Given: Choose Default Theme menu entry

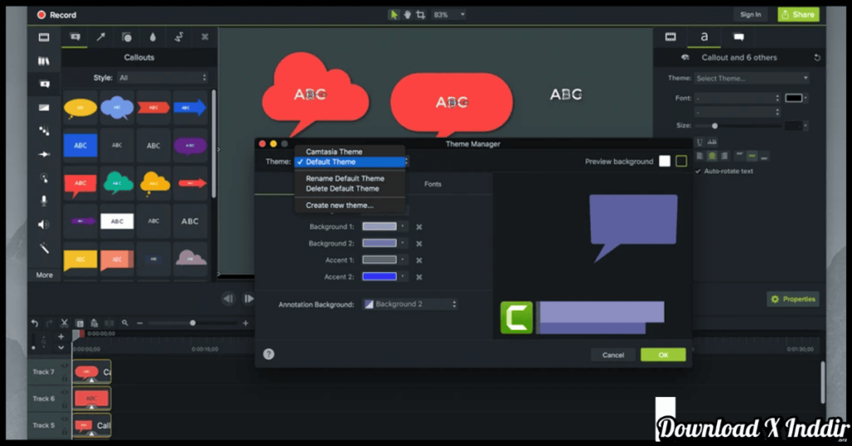Looking at the screenshot, I should (x=350, y=162).
